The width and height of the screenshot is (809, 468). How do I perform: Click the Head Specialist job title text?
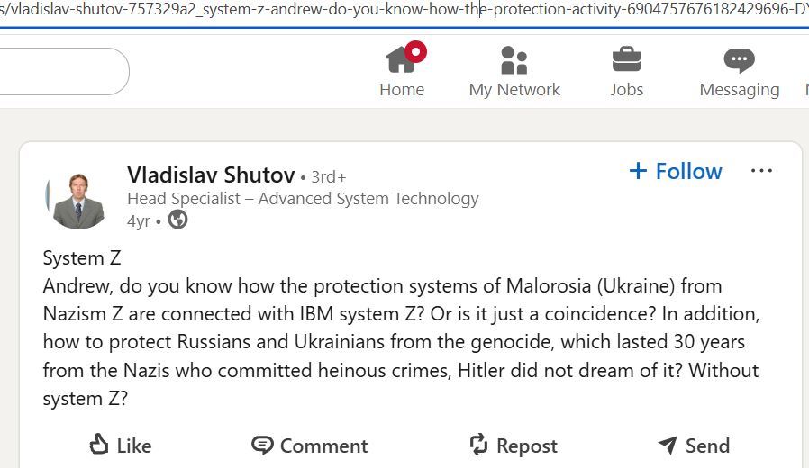pyautogui.click(x=303, y=199)
